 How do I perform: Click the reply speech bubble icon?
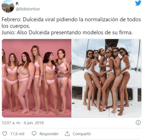34,134
